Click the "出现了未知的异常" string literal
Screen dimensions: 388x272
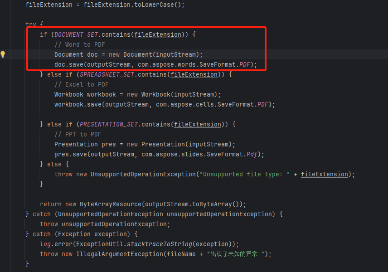click(x=236, y=254)
